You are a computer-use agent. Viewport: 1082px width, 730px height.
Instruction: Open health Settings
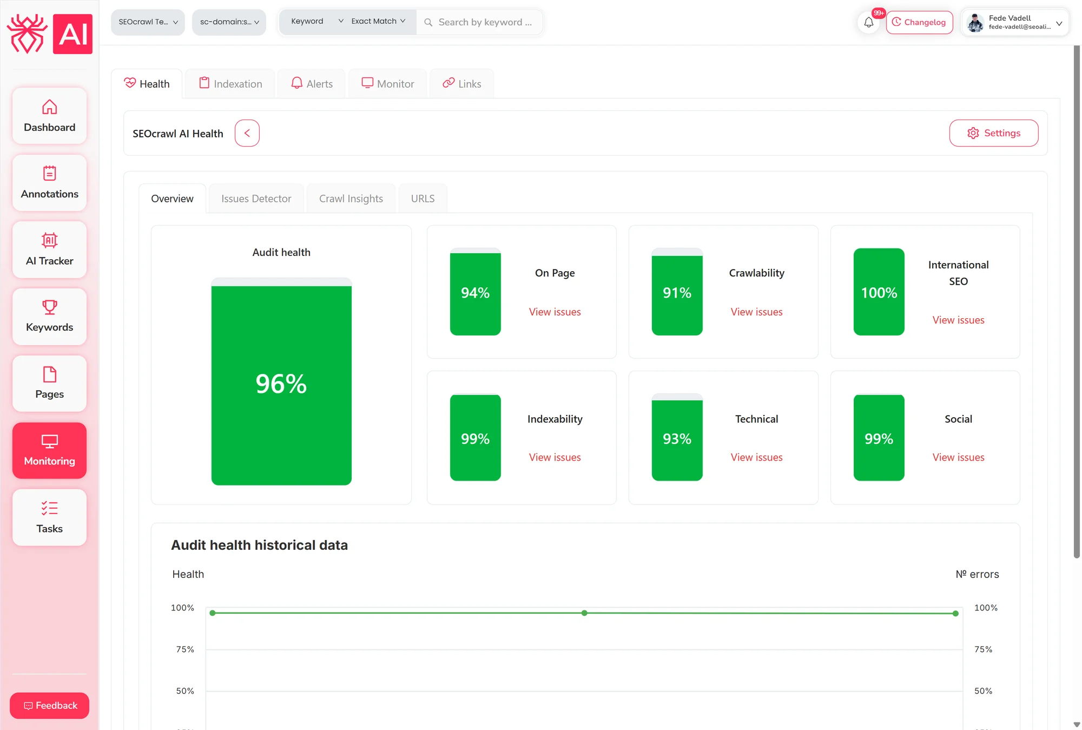(x=994, y=133)
